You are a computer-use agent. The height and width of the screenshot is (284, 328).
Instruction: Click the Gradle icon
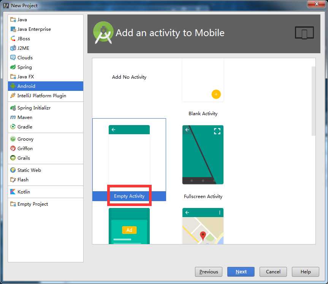coord(13,127)
